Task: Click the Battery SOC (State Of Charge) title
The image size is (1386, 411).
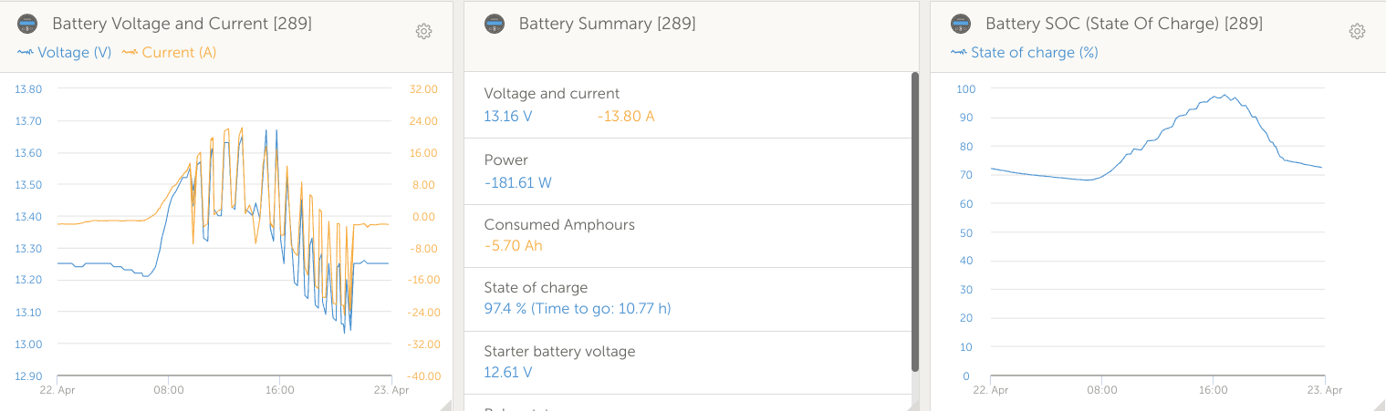Action: coord(1123,24)
